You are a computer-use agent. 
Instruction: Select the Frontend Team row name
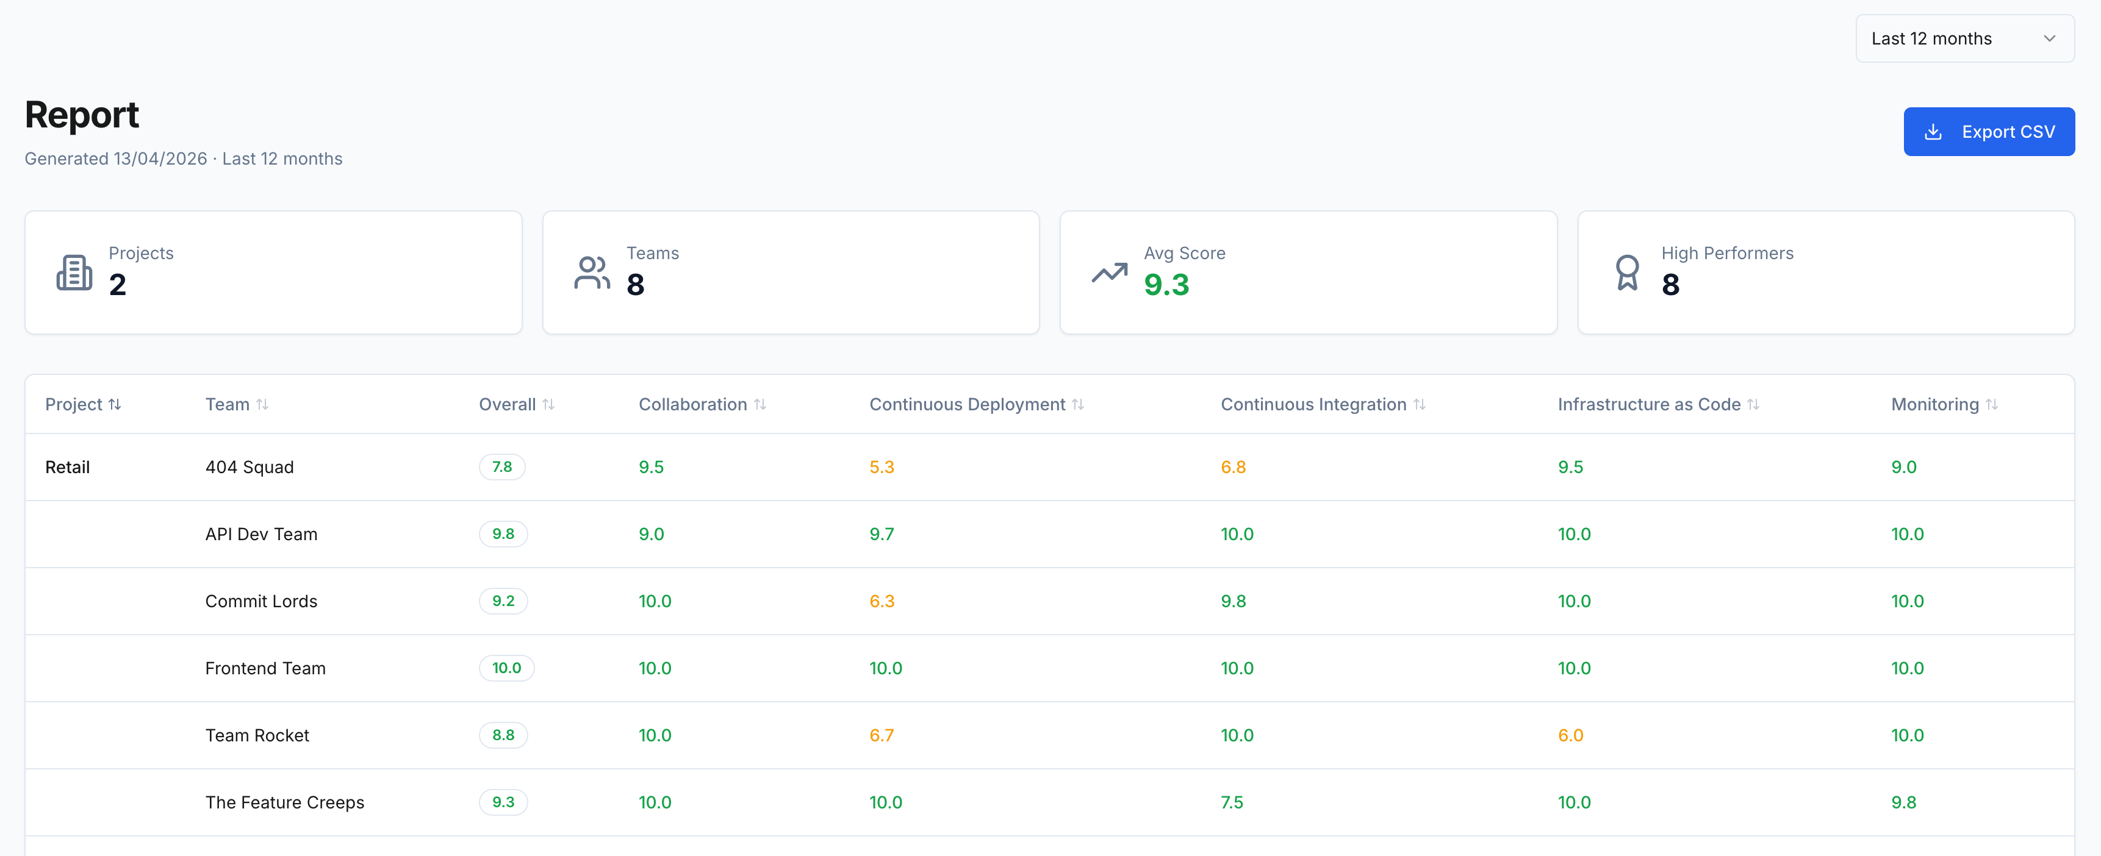(x=265, y=668)
